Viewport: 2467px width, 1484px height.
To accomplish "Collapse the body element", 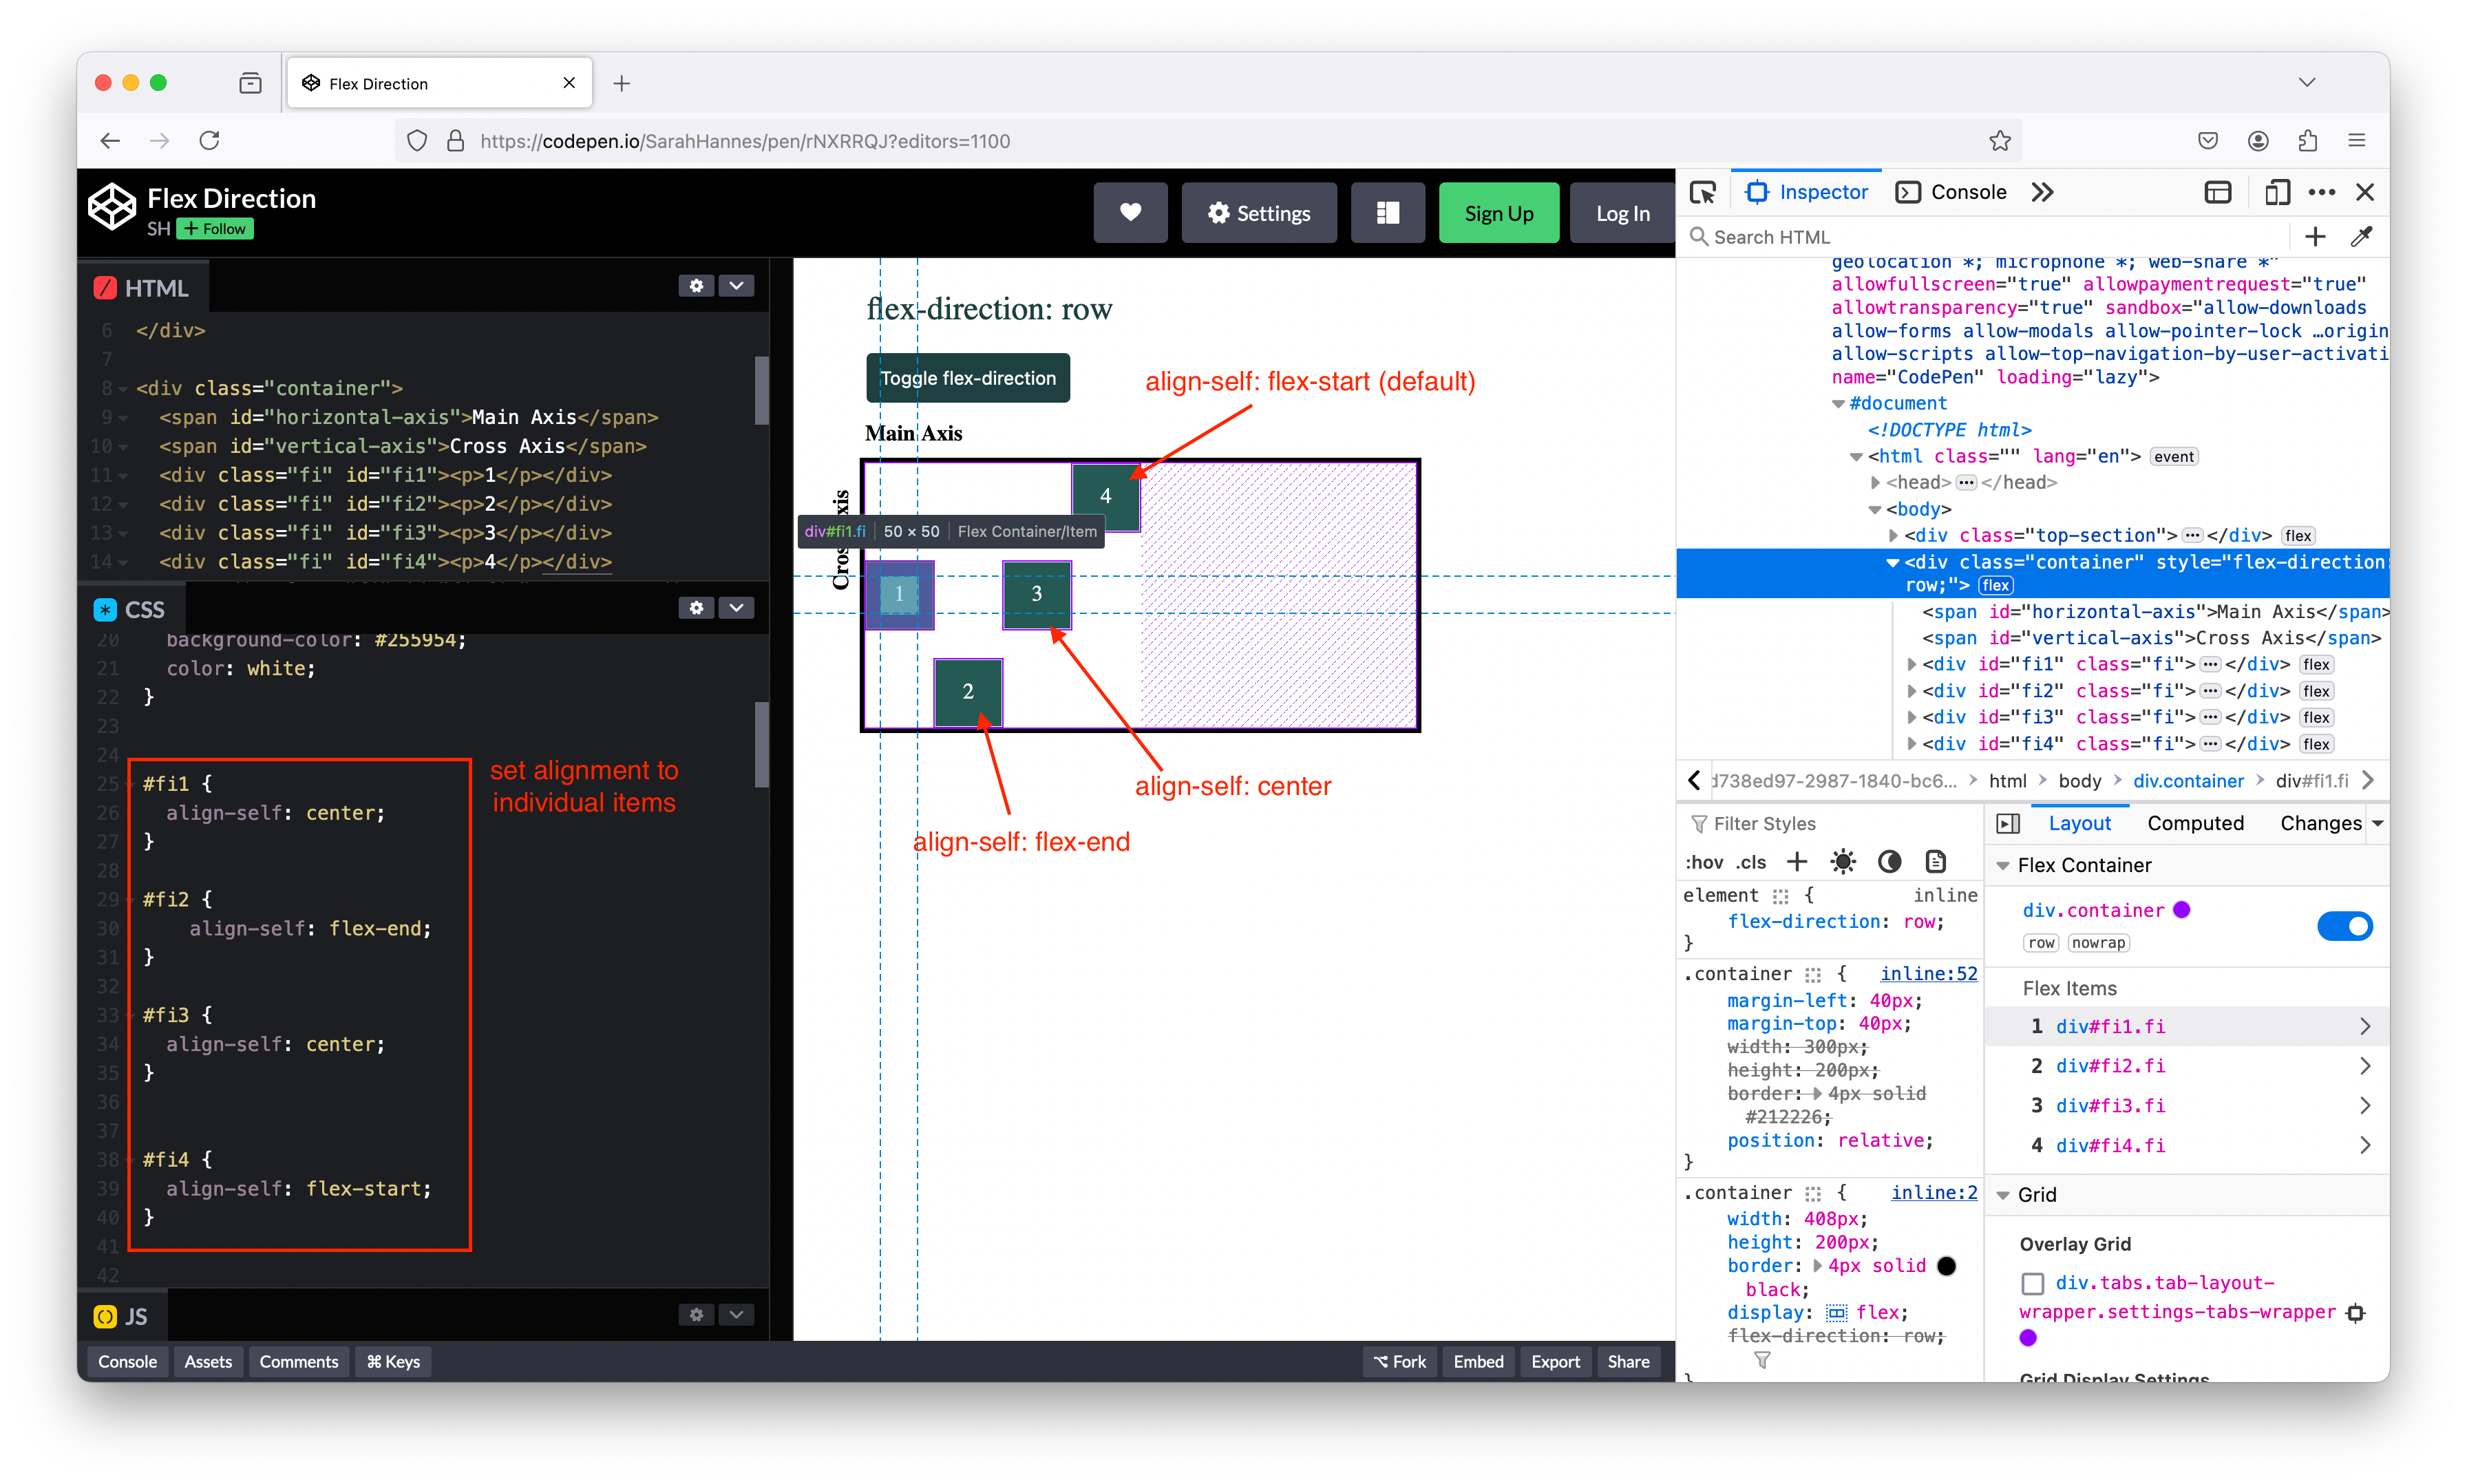I will (1875, 509).
